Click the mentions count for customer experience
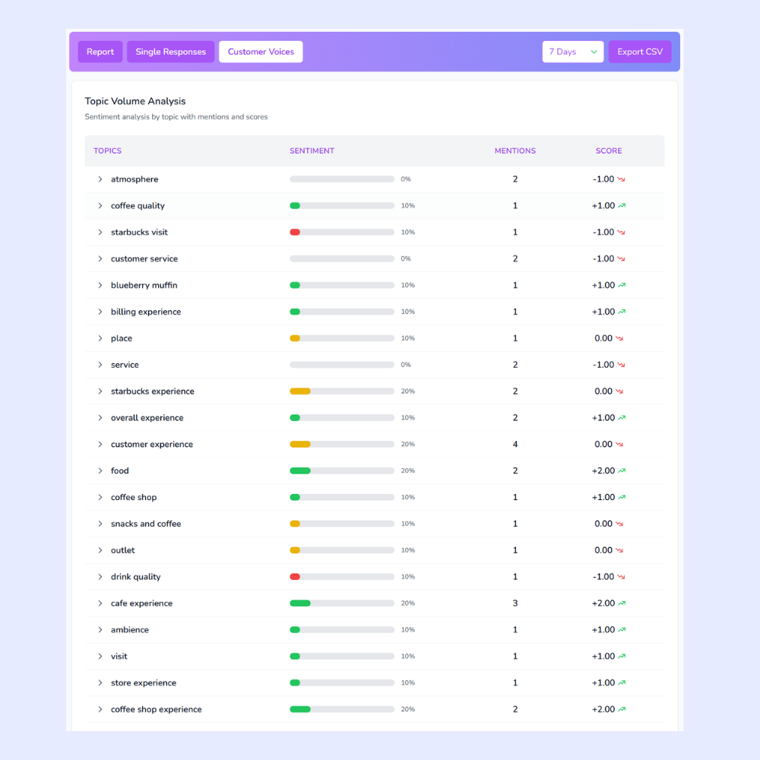This screenshot has height=760, width=760. [x=515, y=444]
